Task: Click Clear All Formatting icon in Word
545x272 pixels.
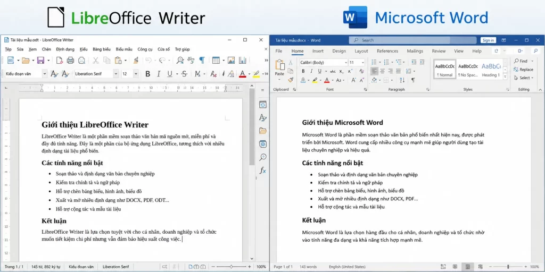Action: coord(362,71)
